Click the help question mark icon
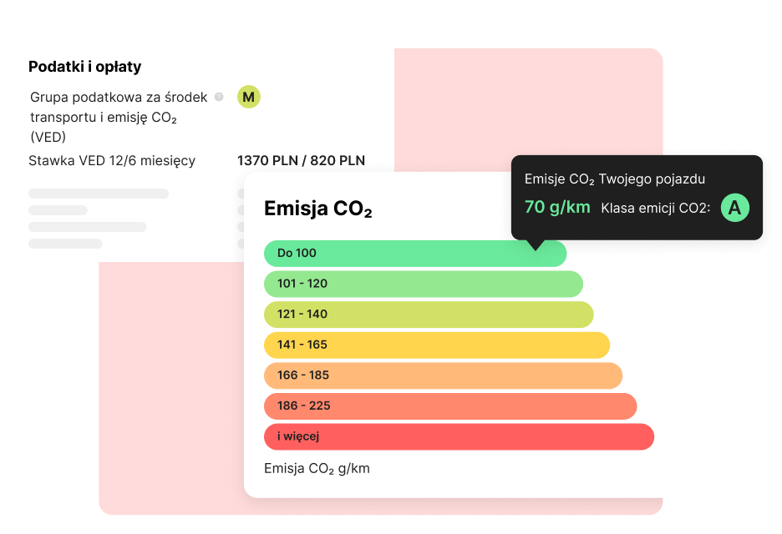This screenshot has height=534, width=782. point(219,97)
